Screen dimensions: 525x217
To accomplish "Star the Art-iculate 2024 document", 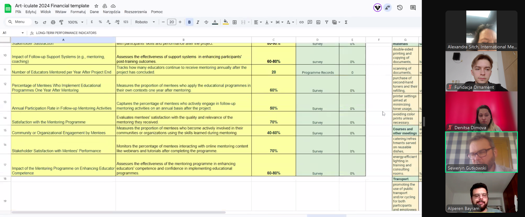I will tap(96, 6).
